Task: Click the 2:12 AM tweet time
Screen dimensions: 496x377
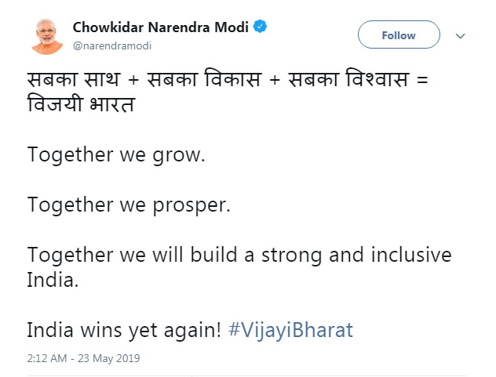Action: tap(48, 359)
